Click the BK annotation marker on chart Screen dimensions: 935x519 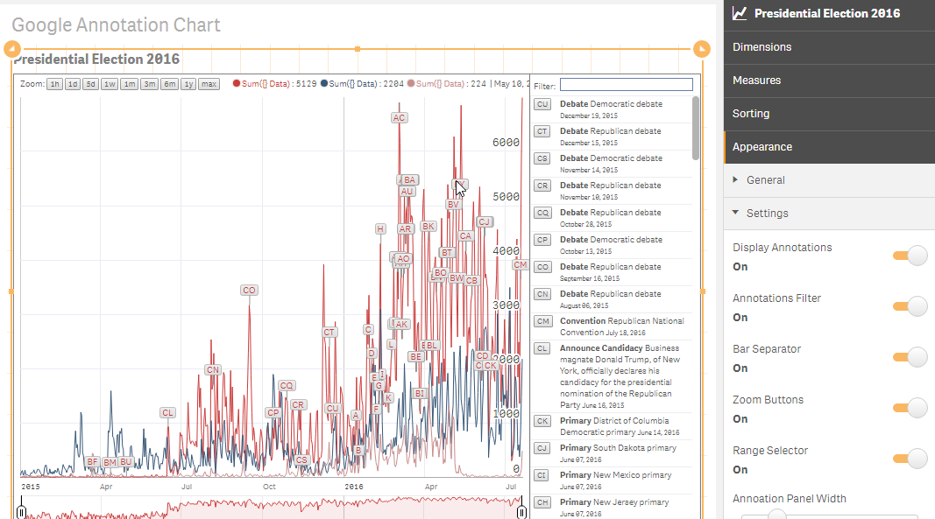(429, 227)
